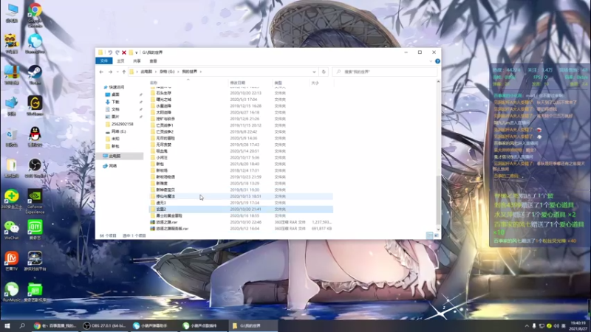Screen dimensions: 591x332
Task: Click 此电脑 in the breadcrumb path
Action: tap(146, 72)
